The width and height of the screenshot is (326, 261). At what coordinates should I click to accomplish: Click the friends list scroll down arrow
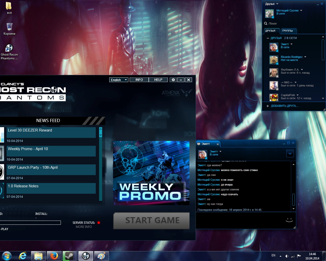323,98
